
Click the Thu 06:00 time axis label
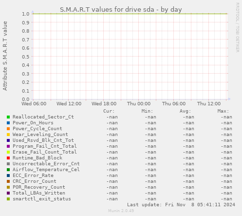click(174, 104)
